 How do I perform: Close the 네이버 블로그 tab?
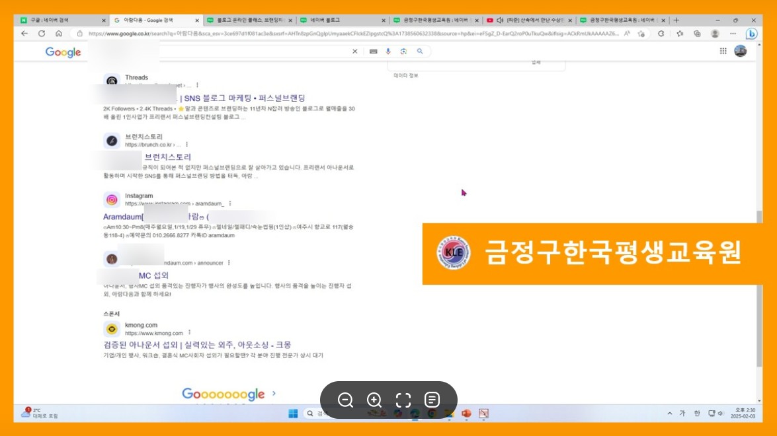(384, 20)
